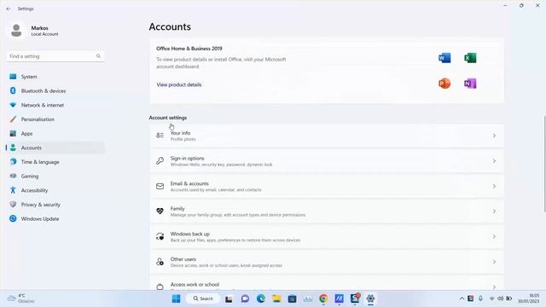546x307 pixels.
Task: Open File Explorer from taskbar
Action: [276, 298]
